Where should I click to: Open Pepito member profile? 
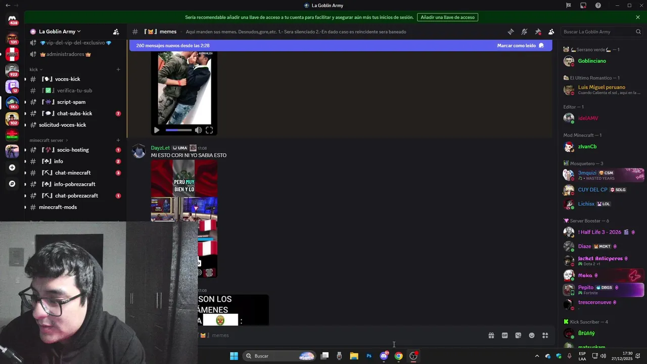603,290
